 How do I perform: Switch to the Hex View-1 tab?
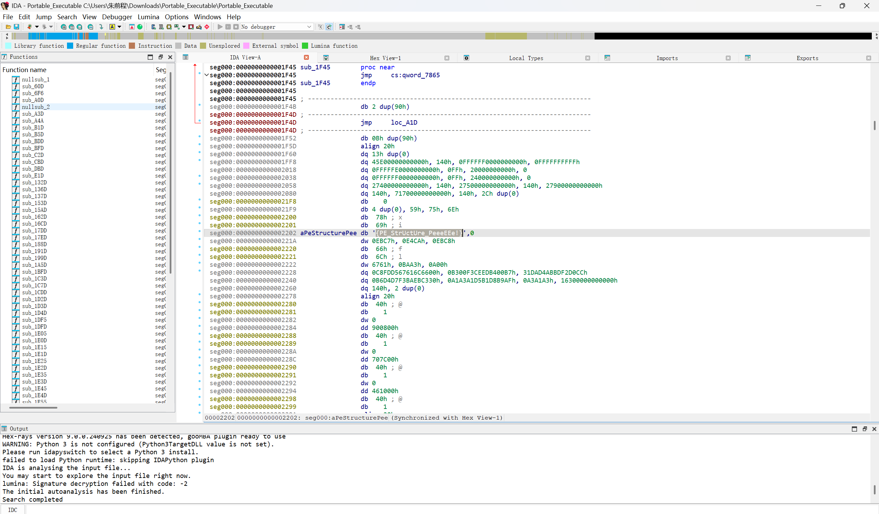click(385, 58)
